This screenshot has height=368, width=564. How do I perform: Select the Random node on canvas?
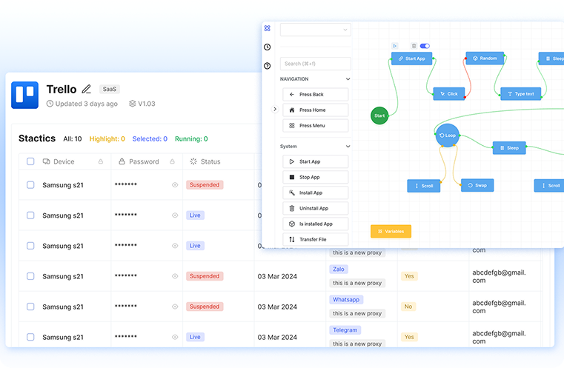[485, 58]
